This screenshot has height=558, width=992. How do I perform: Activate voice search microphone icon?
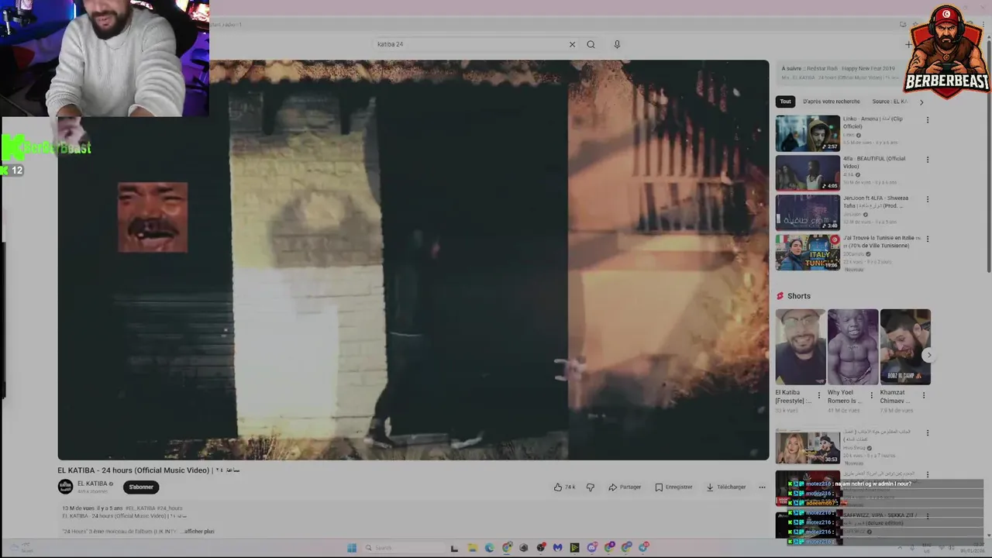click(x=617, y=44)
